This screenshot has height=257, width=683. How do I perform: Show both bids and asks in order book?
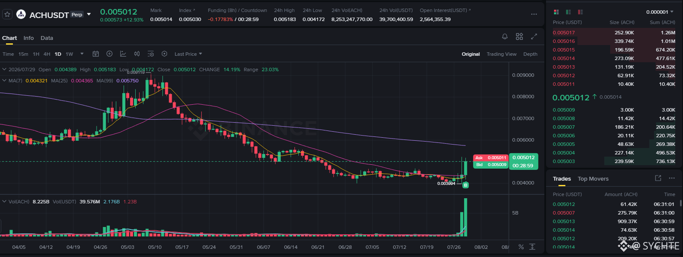click(x=556, y=12)
